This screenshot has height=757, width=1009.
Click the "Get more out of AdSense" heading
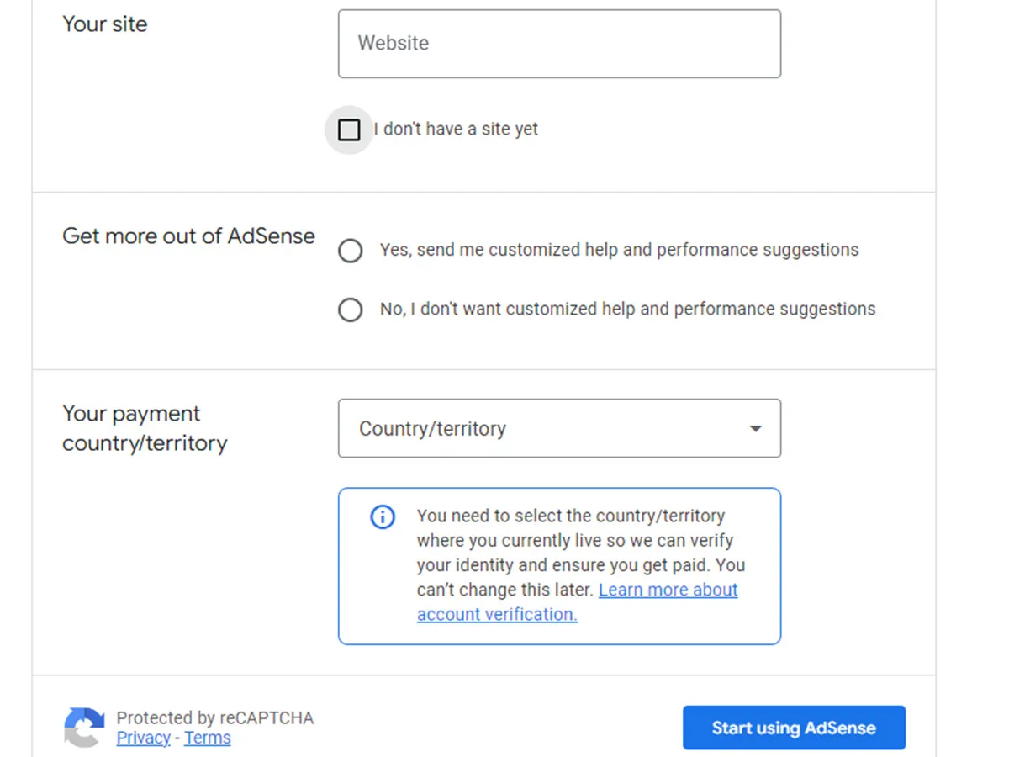pyautogui.click(x=188, y=236)
